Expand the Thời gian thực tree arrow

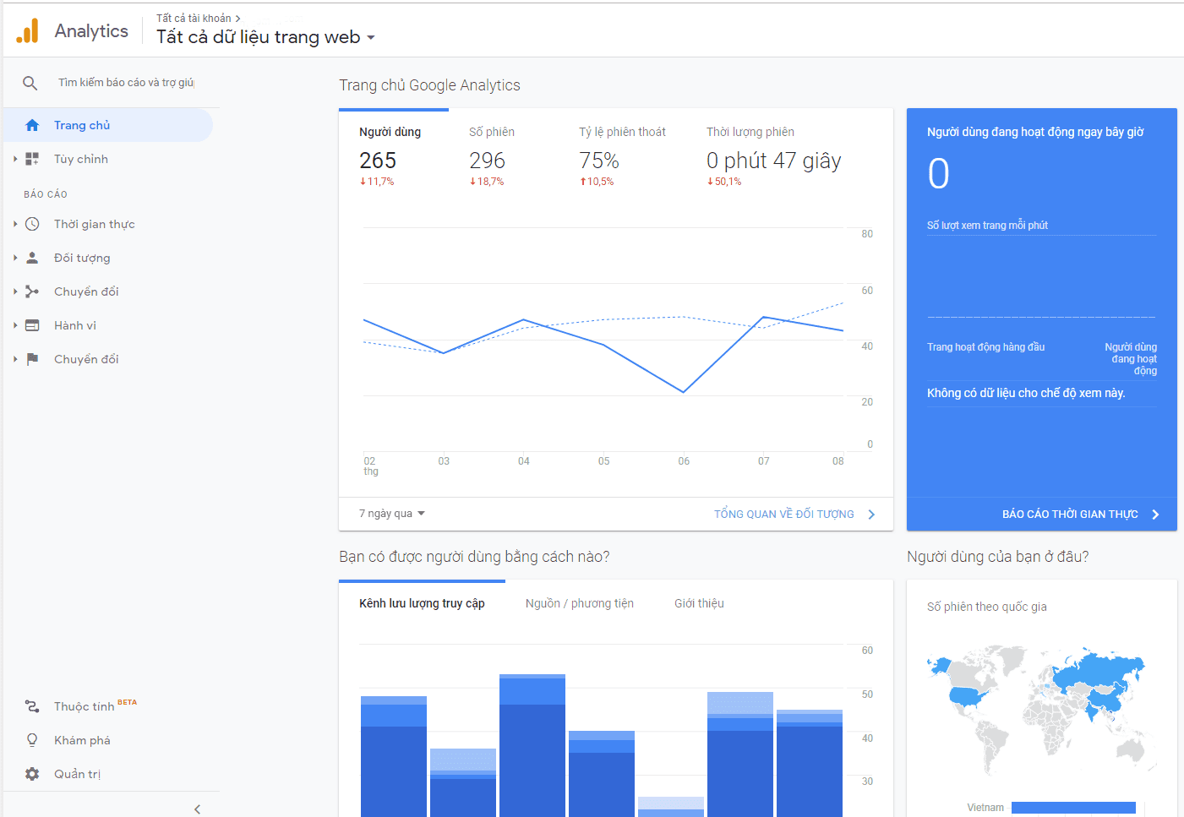[x=15, y=224]
